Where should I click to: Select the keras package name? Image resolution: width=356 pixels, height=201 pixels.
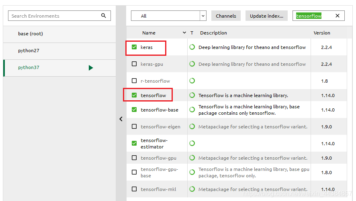[146, 47]
